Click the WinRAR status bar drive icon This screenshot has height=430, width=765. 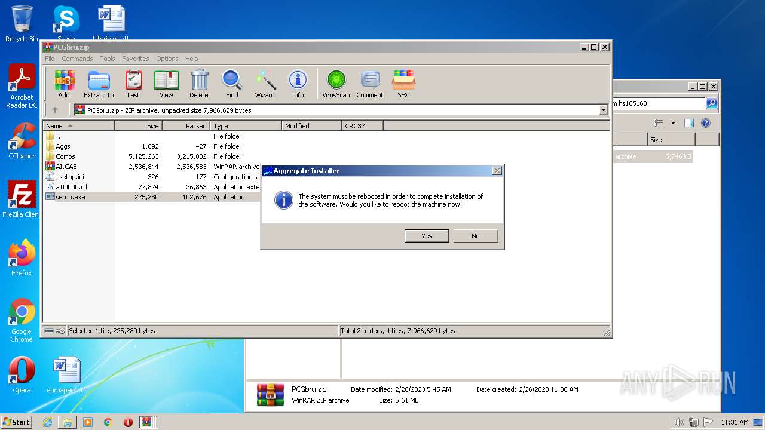[x=49, y=331]
